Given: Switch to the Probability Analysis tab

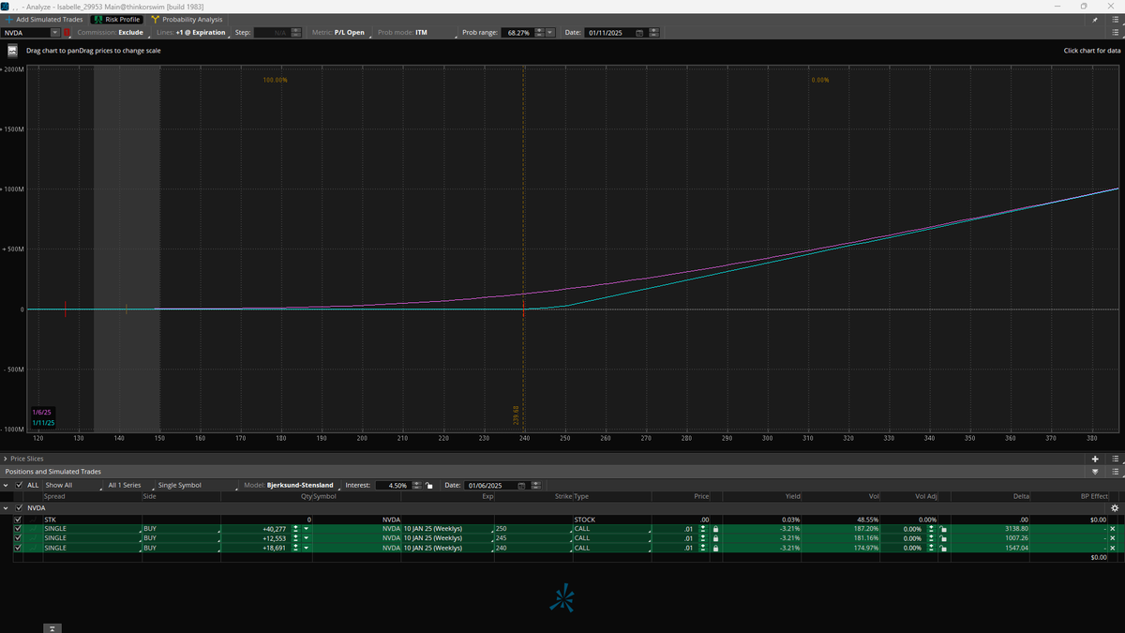Looking at the screenshot, I should coord(187,19).
